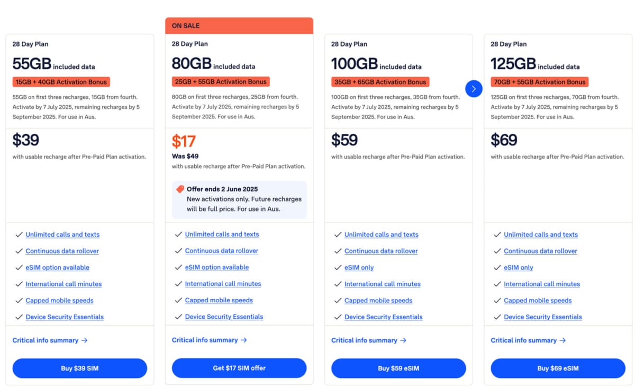
Task: Buy the $69 eSIM plan
Action: click(x=558, y=368)
